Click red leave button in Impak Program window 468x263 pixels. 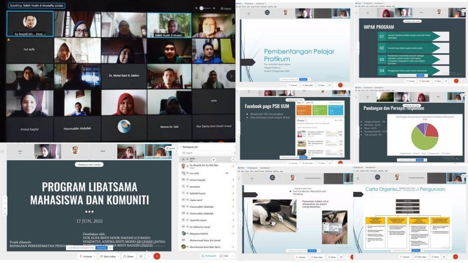pos(456,81)
